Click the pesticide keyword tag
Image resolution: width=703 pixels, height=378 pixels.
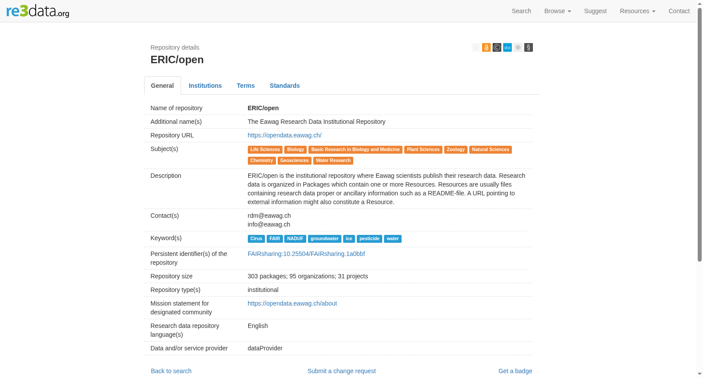point(370,239)
